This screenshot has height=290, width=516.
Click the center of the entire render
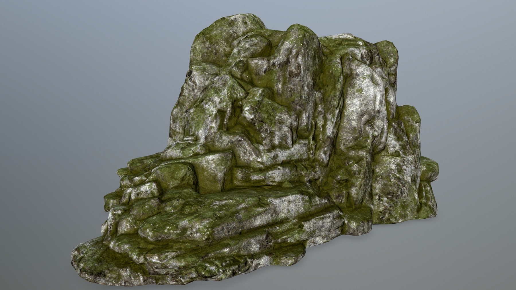pyautogui.click(x=258, y=145)
